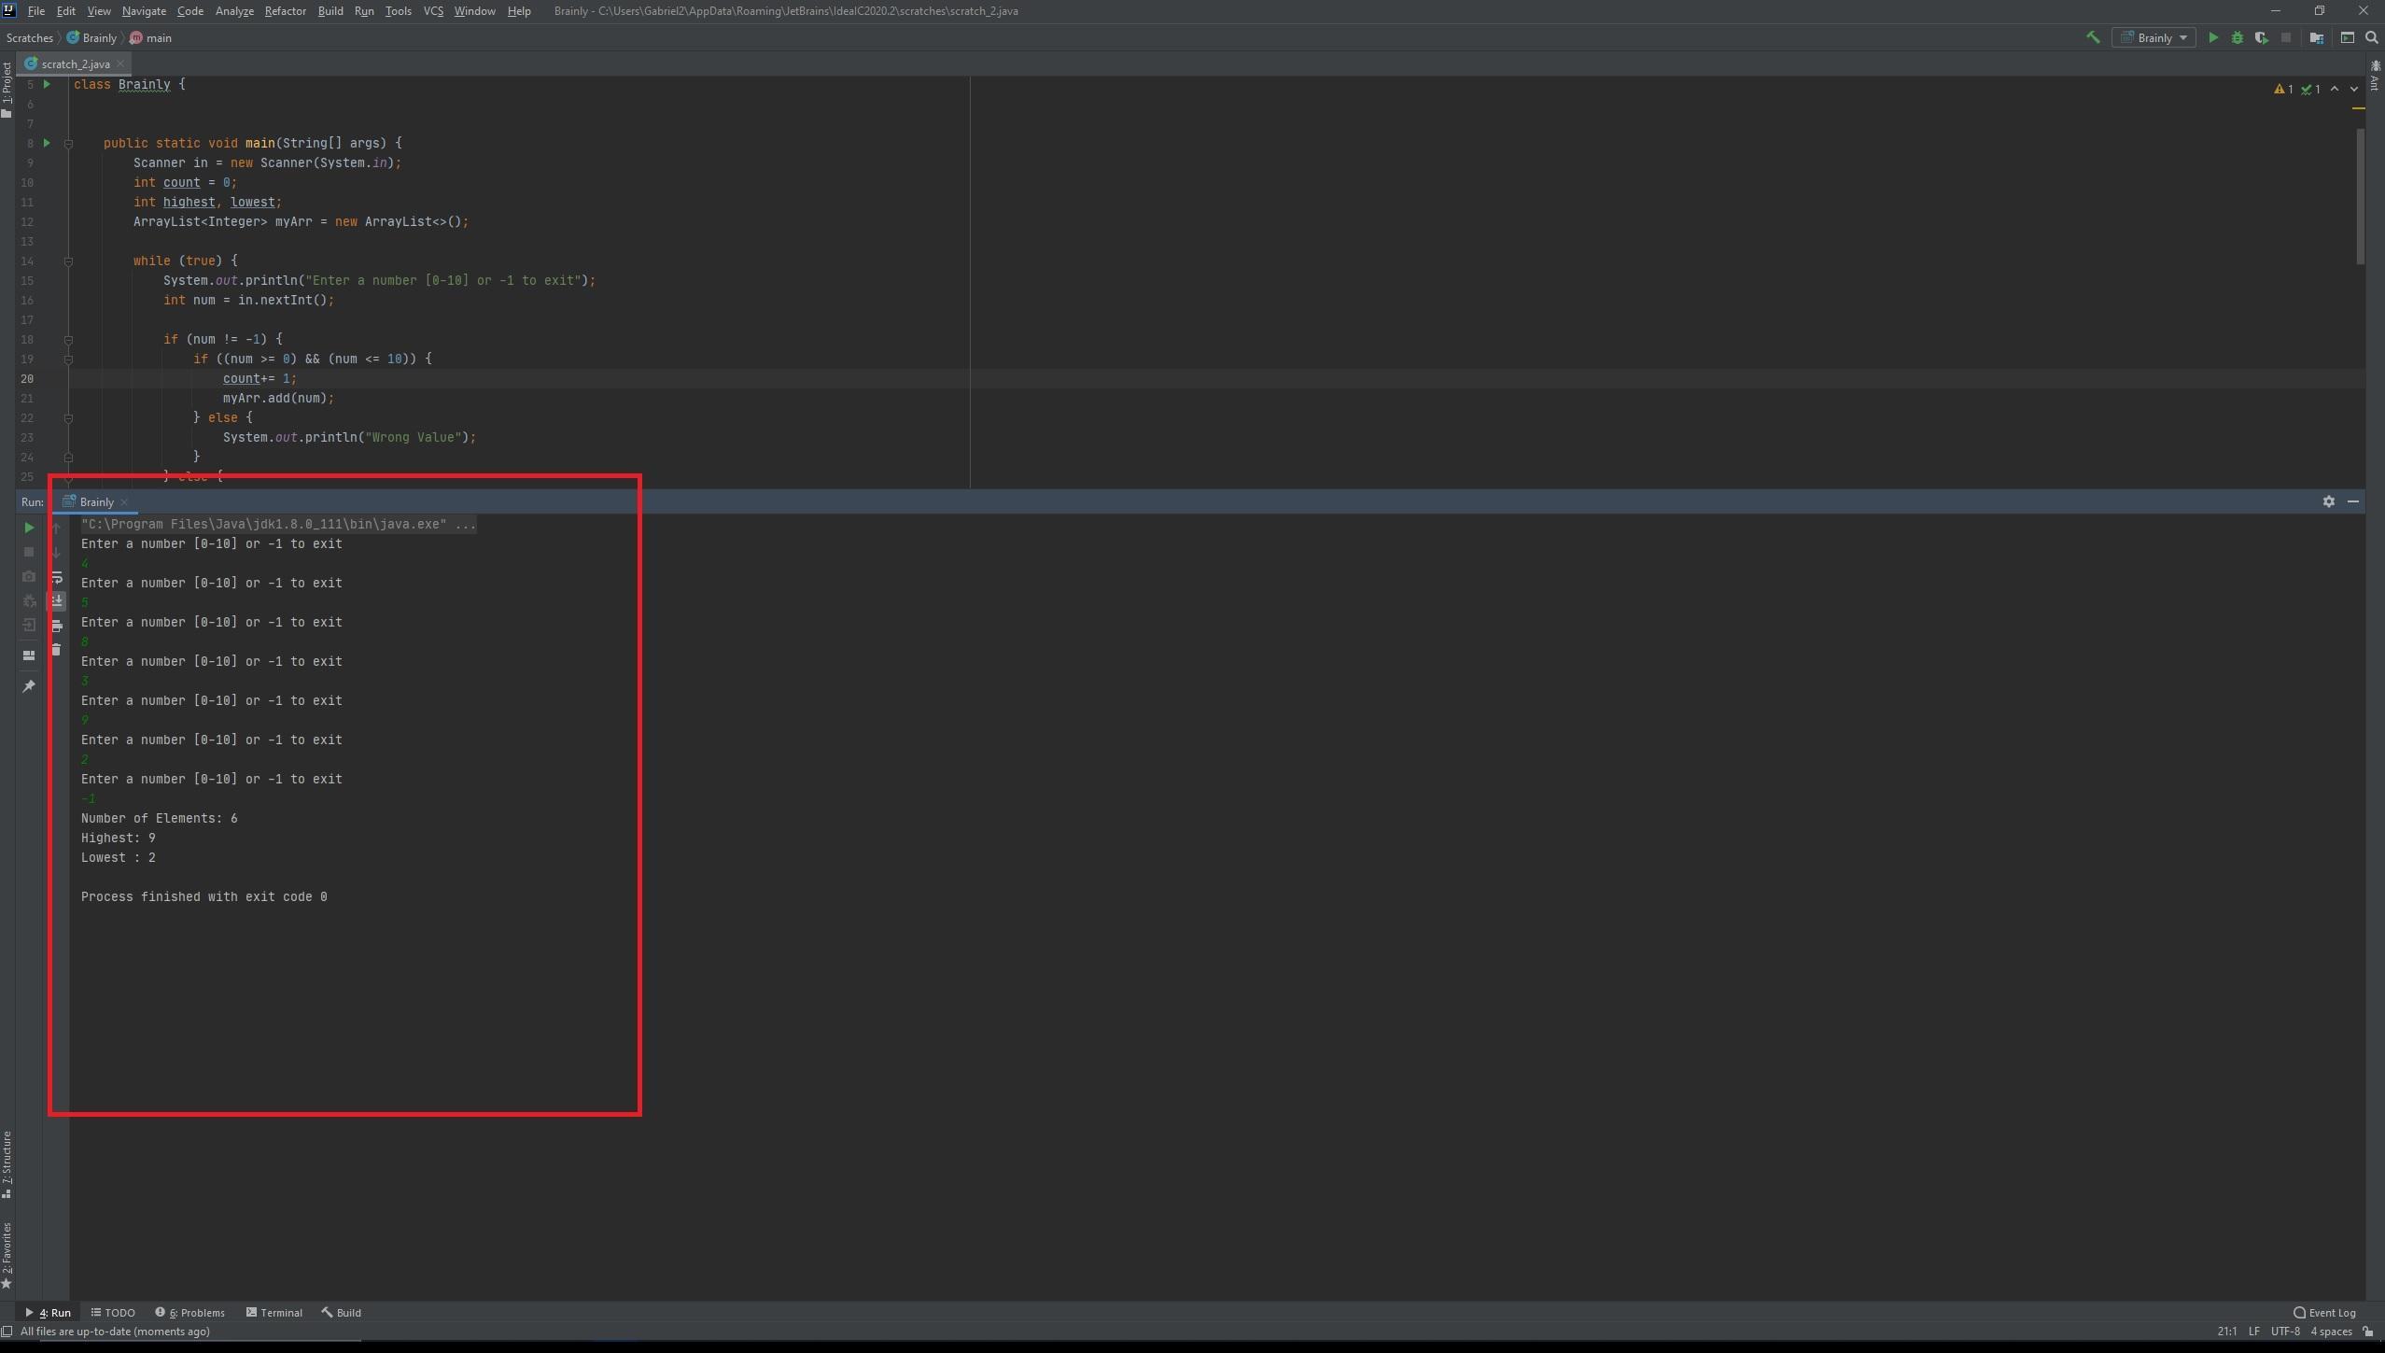Open the Terminal tool window
2385x1353 pixels.
(x=274, y=1312)
